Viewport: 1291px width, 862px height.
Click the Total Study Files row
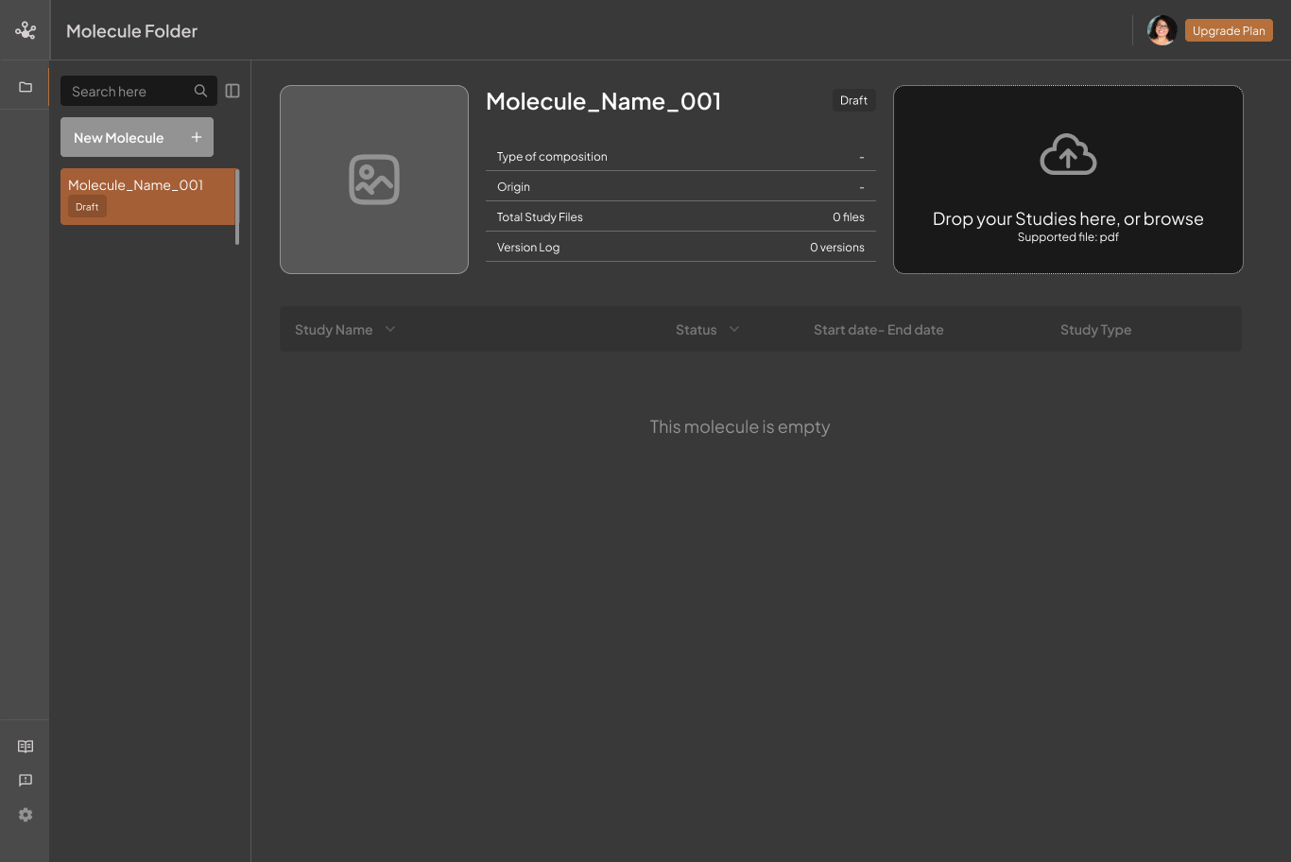(680, 216)
